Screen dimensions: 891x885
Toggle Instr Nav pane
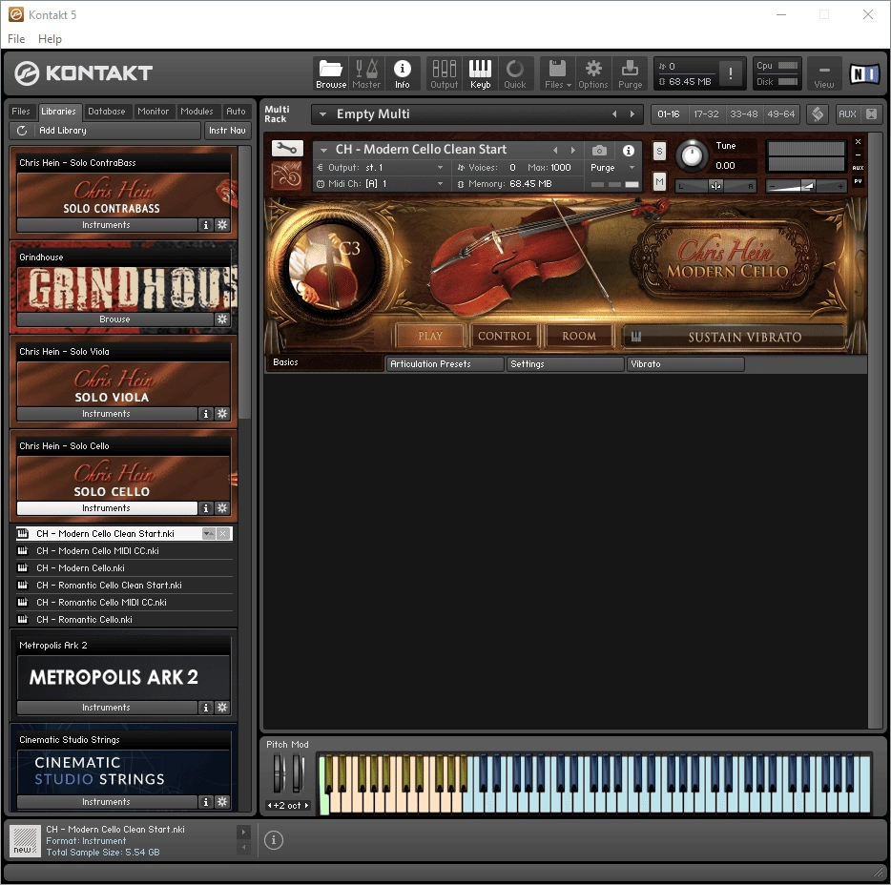(x=227, y=130)
